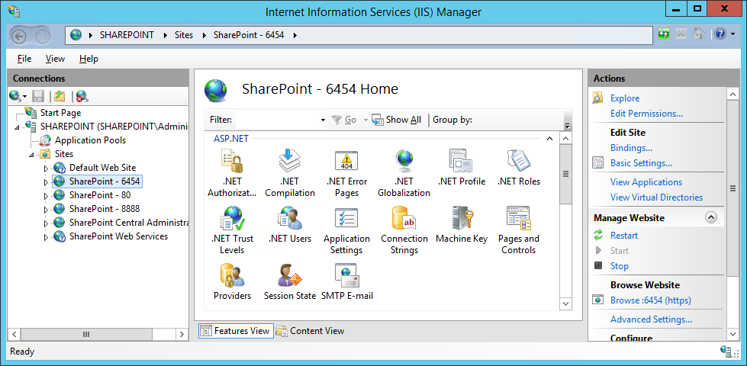
Task: Open the View menu
Action: pyautogui.click(x=55, y=59)
